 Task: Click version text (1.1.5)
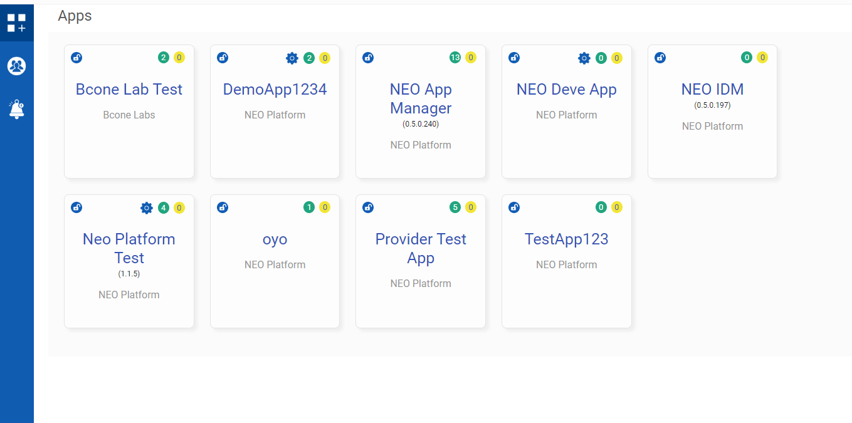point(129,274)
